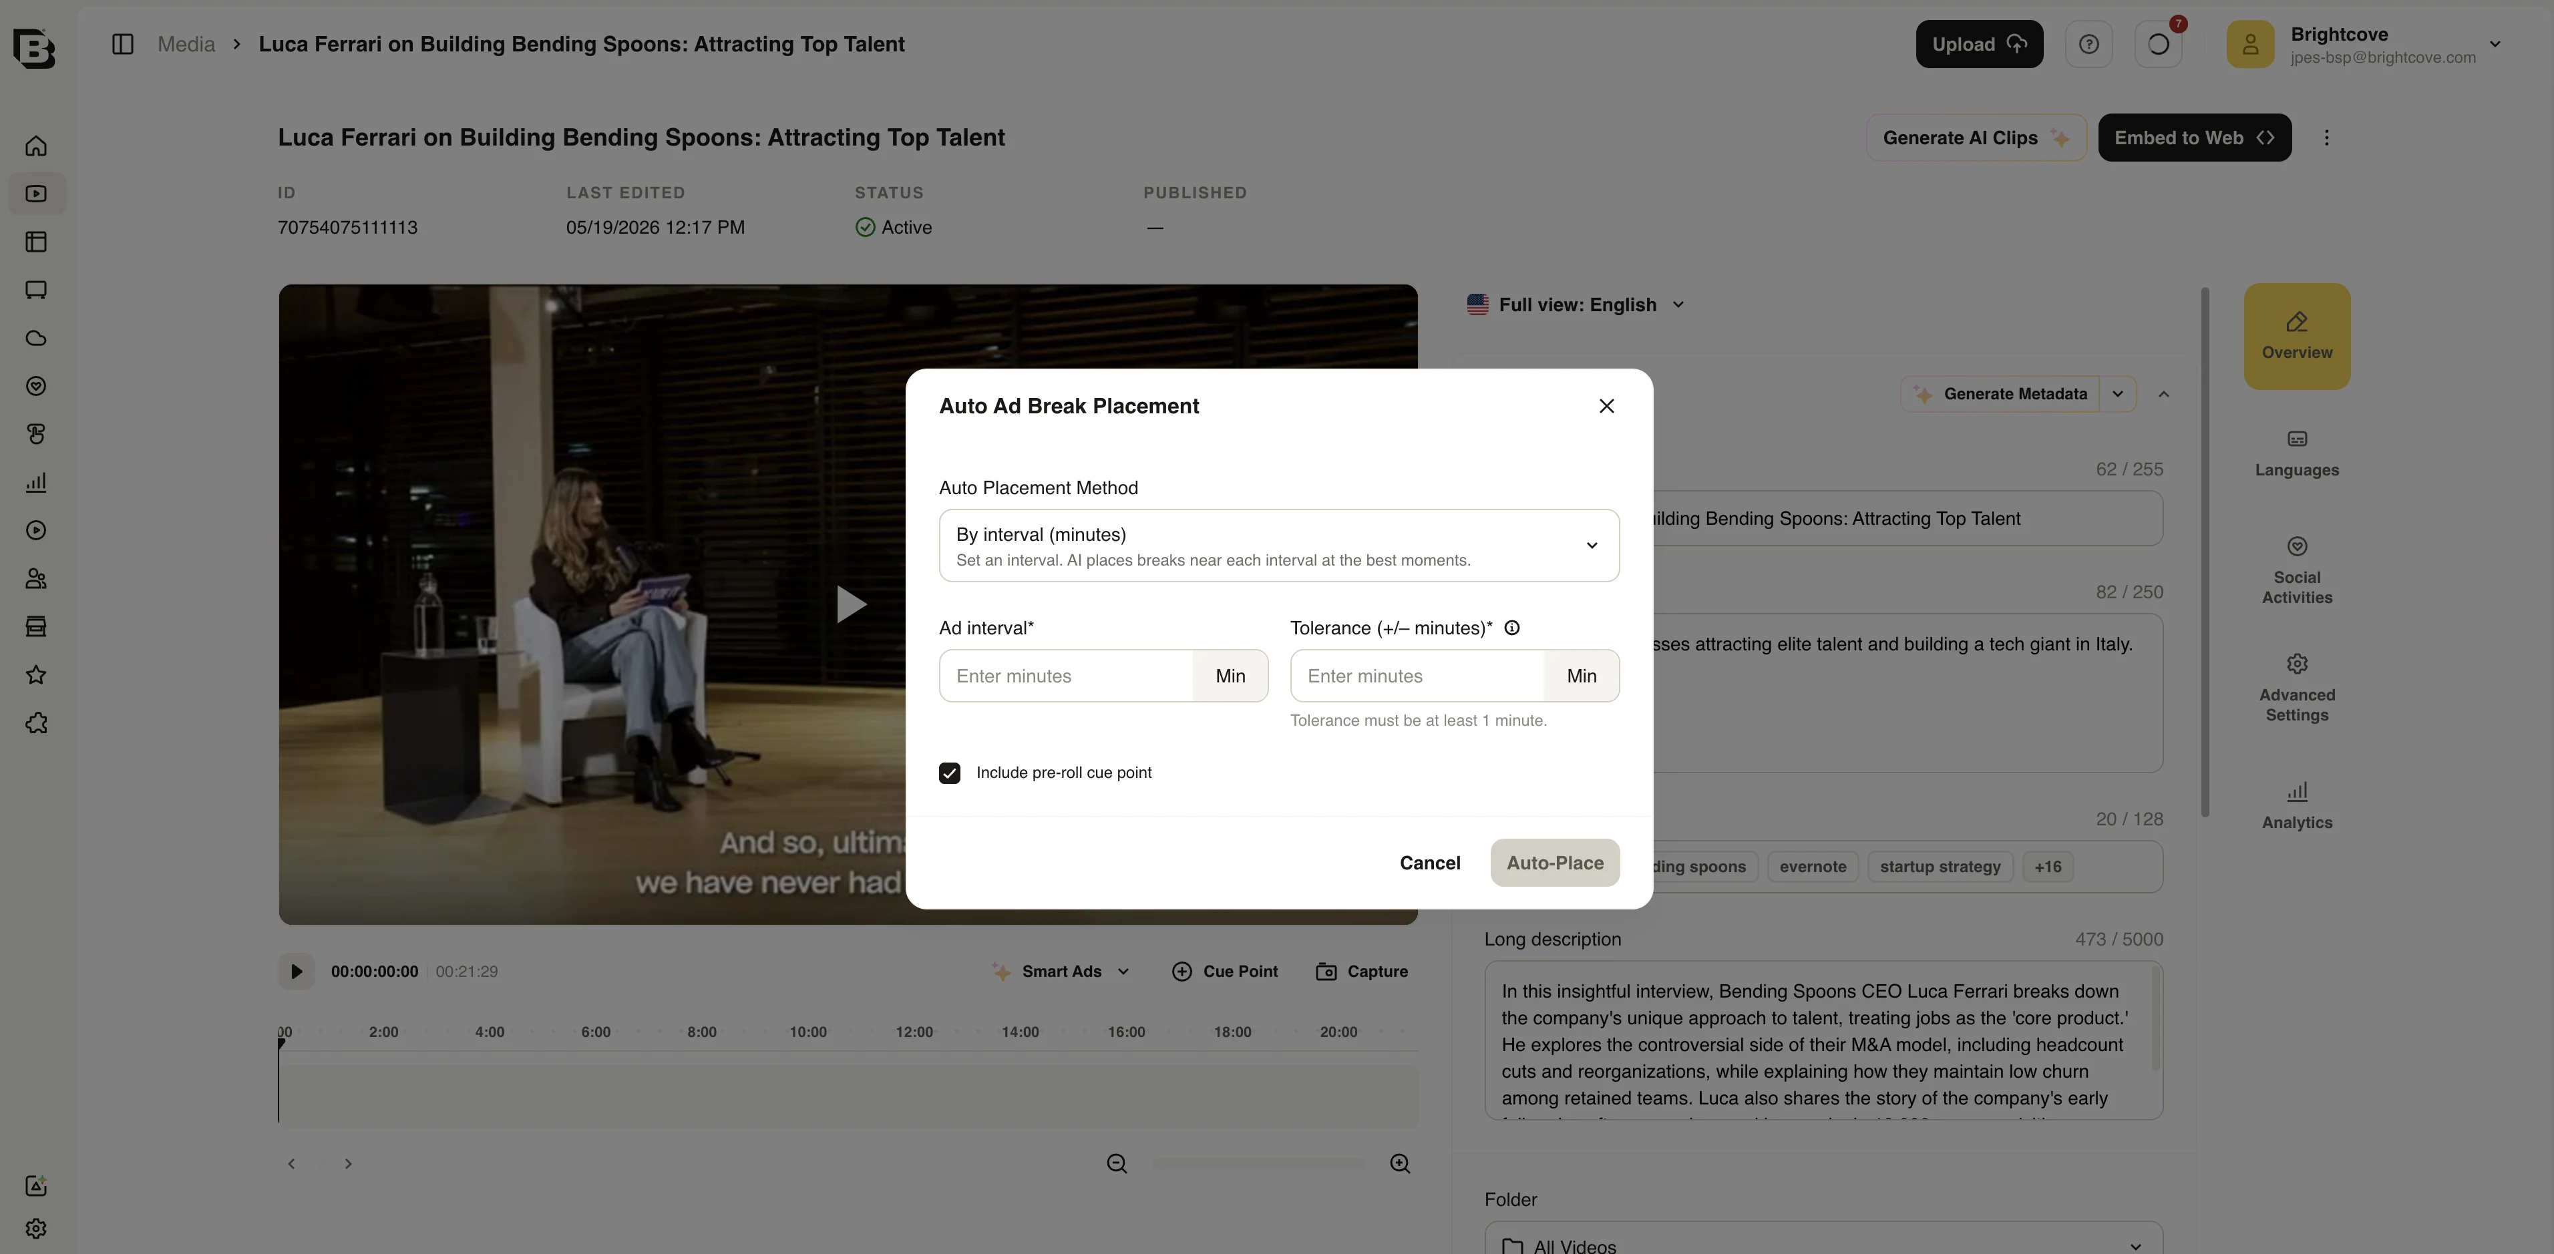Add a Cue Point

point(1224,972)
